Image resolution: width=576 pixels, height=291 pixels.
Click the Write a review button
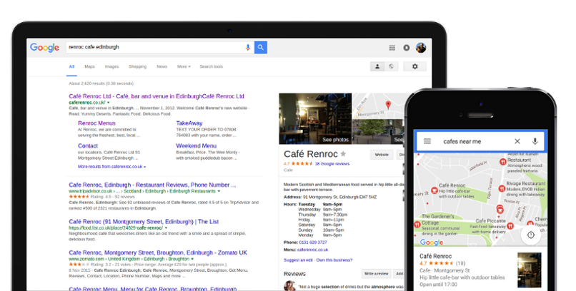pos(376,273)
